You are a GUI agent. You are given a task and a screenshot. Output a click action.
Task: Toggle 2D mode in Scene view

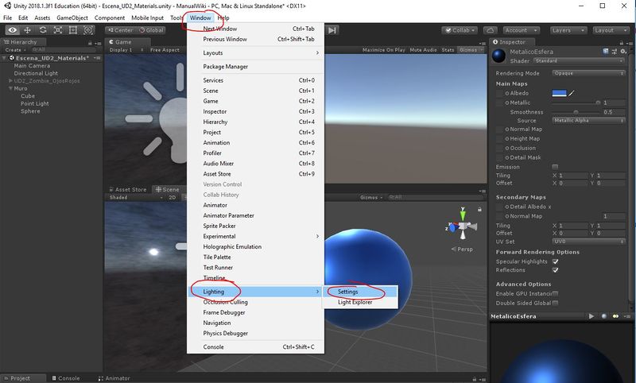click(x=173, y=197)
